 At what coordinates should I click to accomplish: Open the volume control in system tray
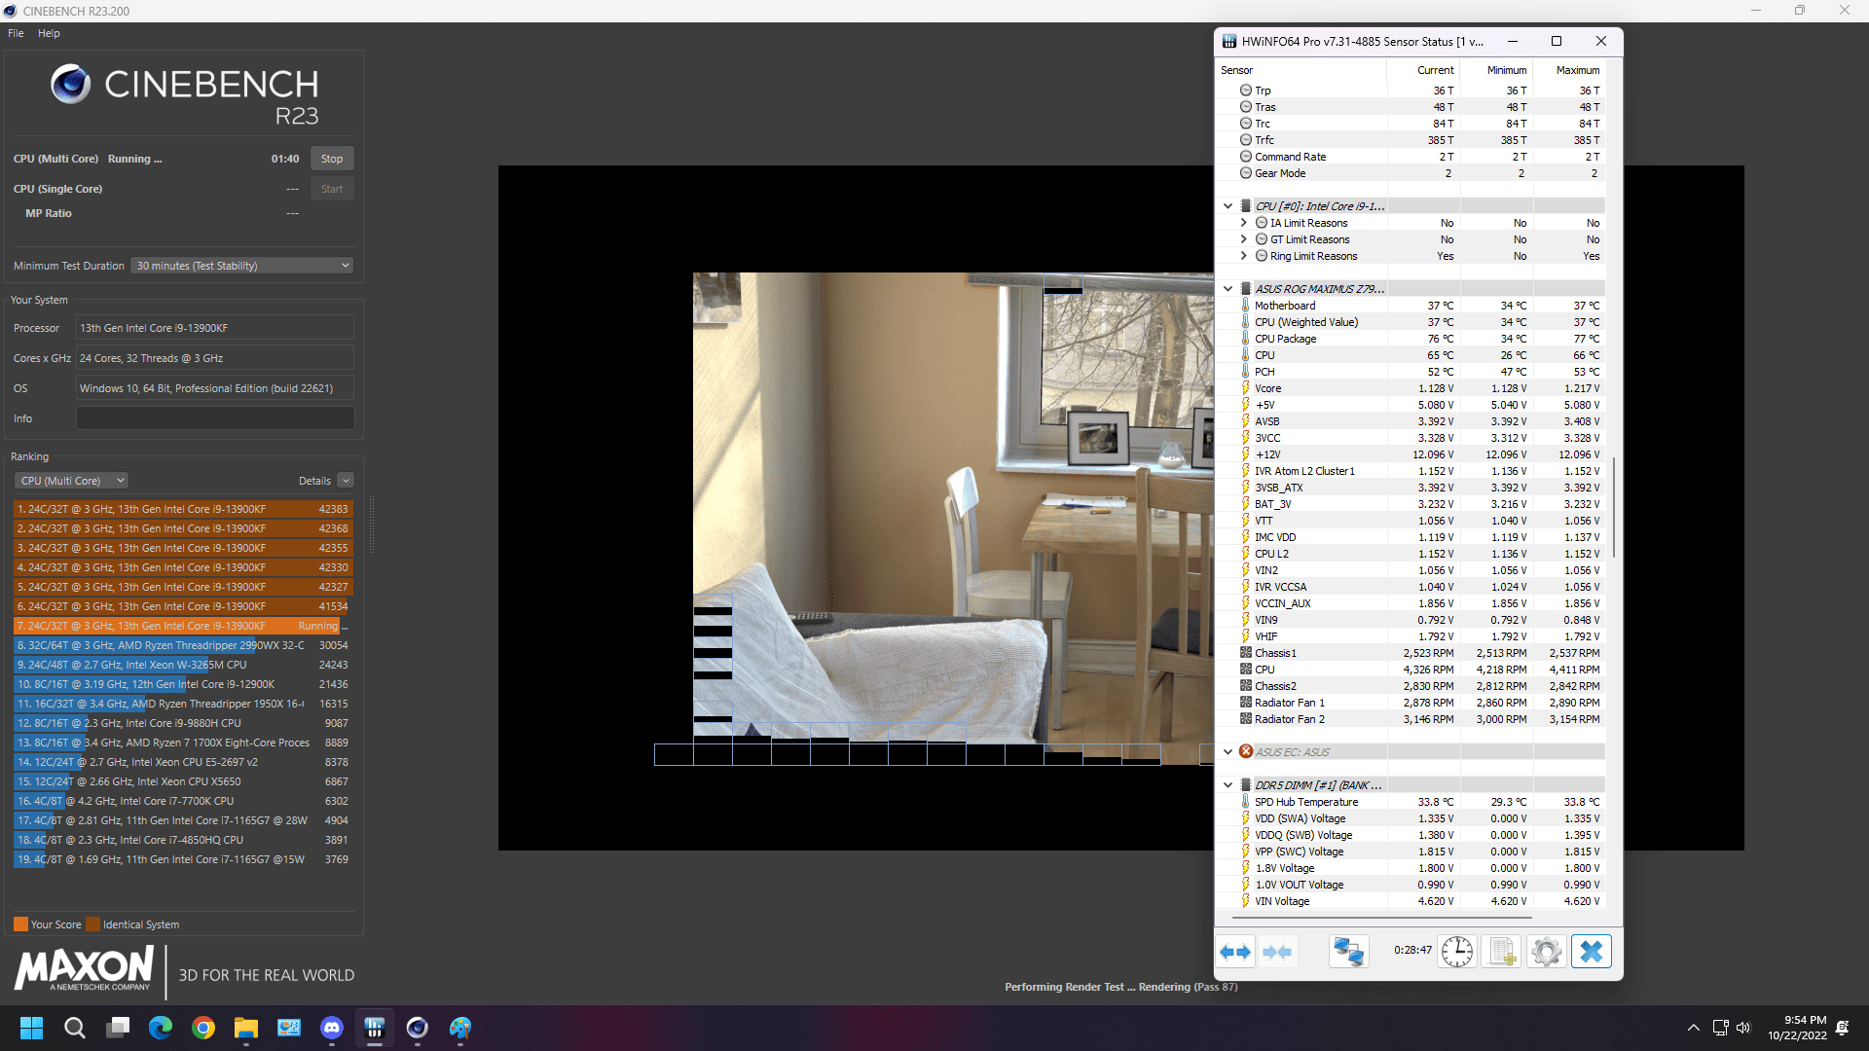point(1743,1028)
